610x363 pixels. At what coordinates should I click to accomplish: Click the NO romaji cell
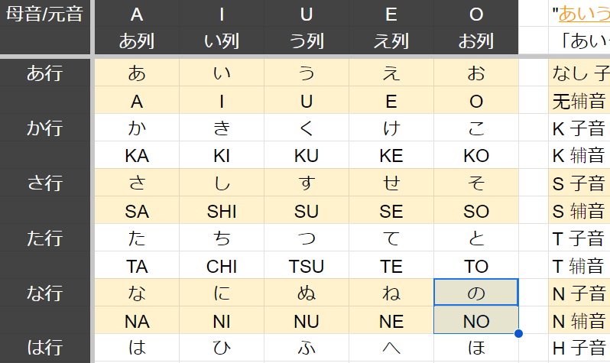pos(476,321)
